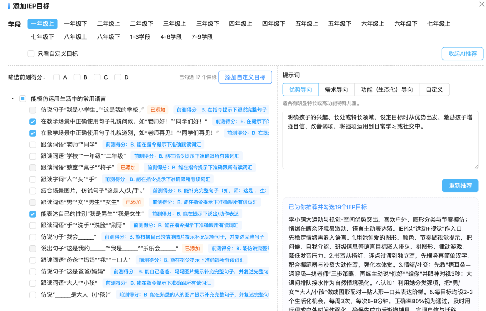Filter pretest score by A
The height and width of the screenshot is (311, 486).
click(56, 77)
